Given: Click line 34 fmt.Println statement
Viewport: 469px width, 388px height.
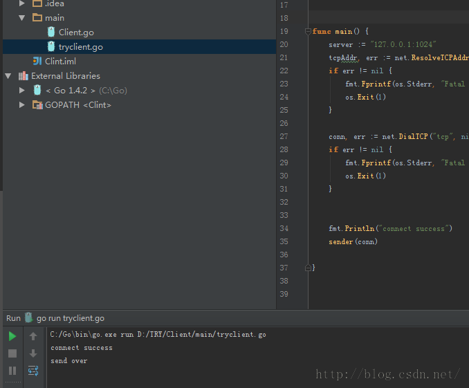Looking at the screenshot, I should [x=390, y=228].
